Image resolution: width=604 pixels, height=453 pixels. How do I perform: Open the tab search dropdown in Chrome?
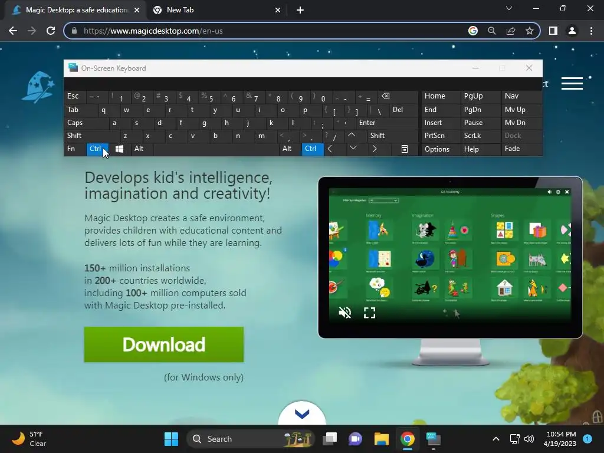coord(509,8)
